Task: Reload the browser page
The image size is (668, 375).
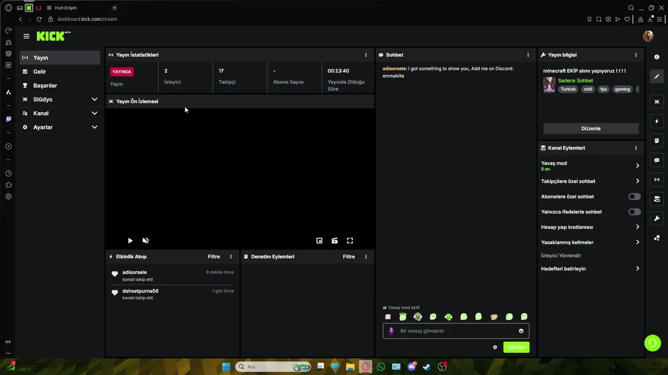Action: click(x=39, y=19)
